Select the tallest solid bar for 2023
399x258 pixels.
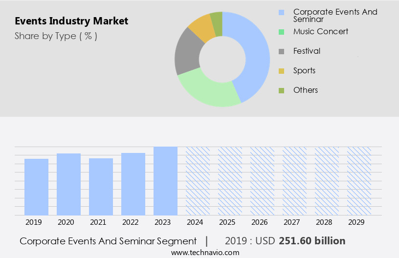click(x=165, y=181)
